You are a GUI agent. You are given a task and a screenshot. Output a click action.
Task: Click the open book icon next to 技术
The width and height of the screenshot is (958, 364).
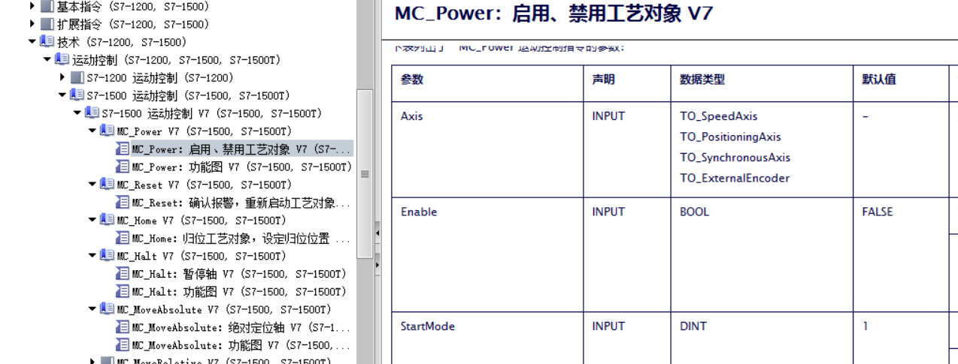tap(48, 42)
